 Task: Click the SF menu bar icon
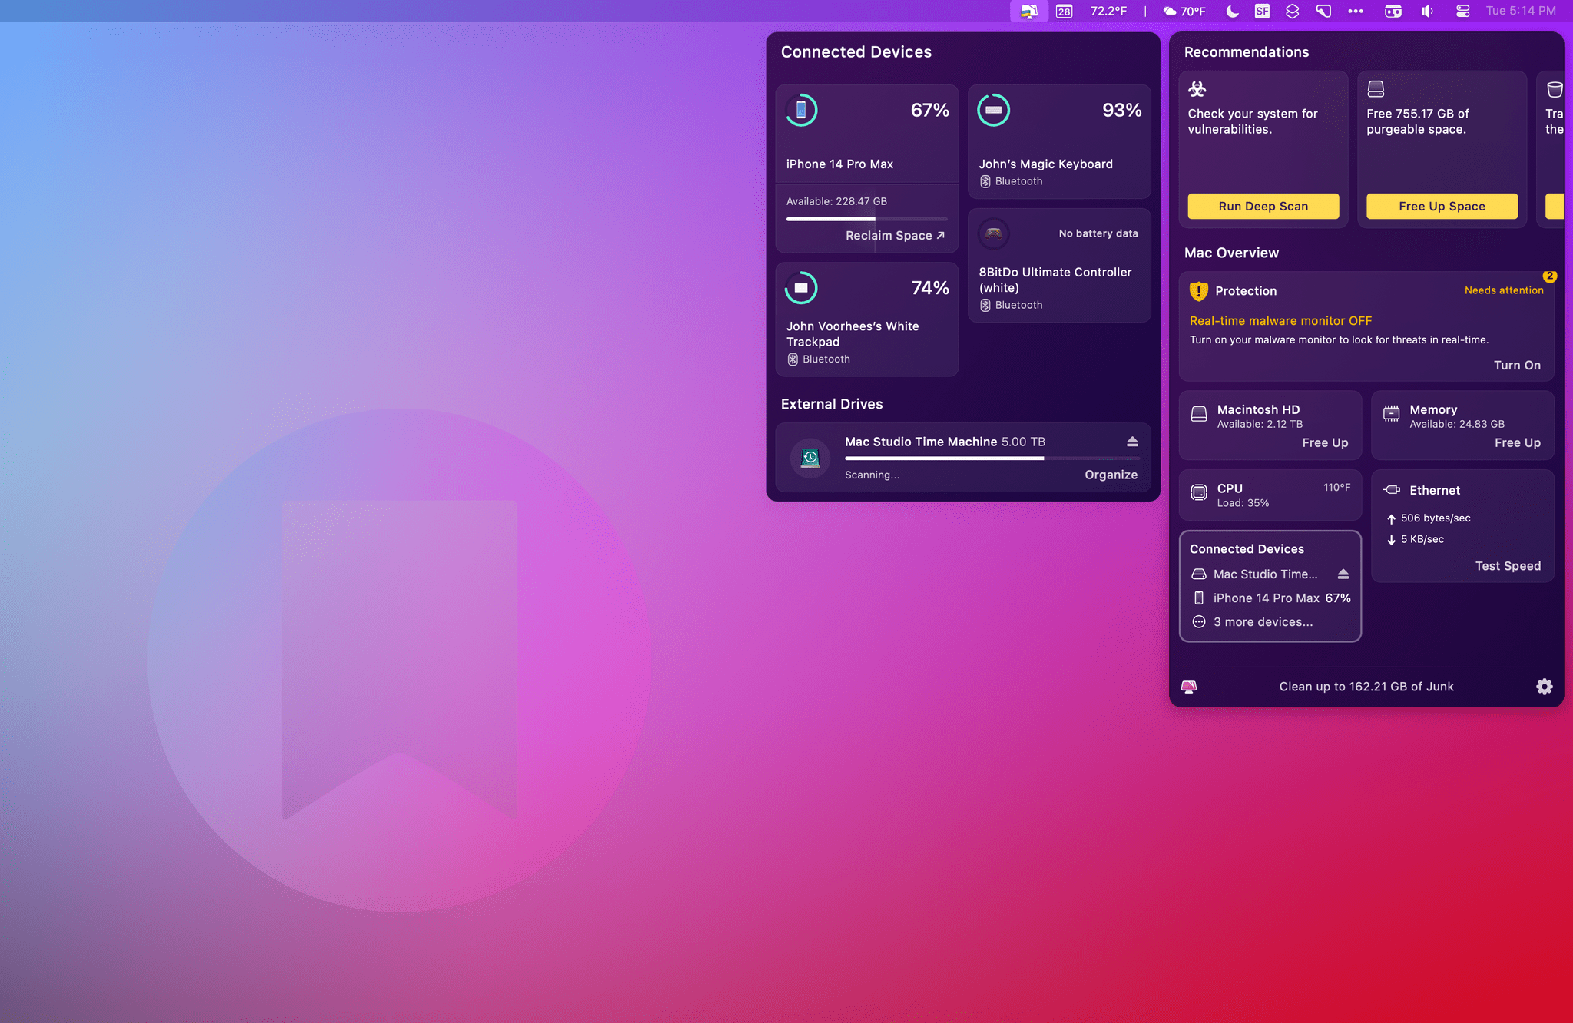[x=1262, y=11]
